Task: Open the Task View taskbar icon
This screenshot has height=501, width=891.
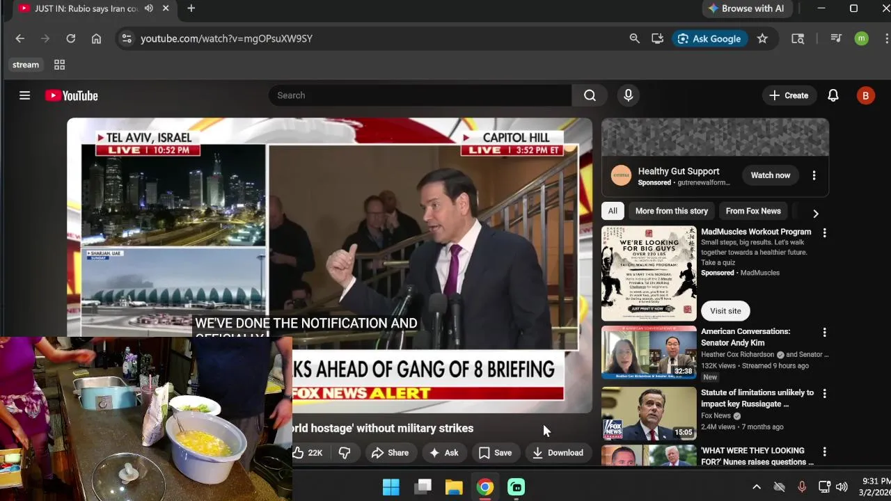Action: pyautogui.click(x=423, y=487)
